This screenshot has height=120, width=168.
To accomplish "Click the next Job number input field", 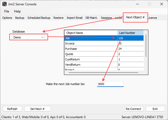I will click(110, 84).
